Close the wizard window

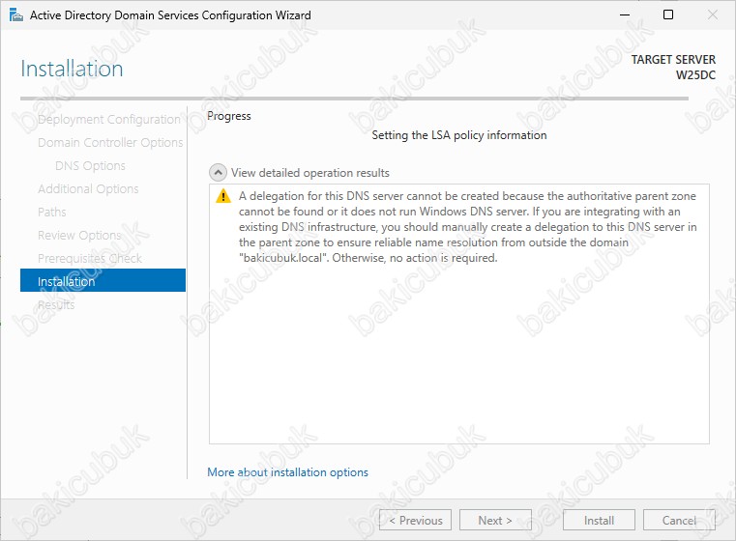[x=713, y=15]
